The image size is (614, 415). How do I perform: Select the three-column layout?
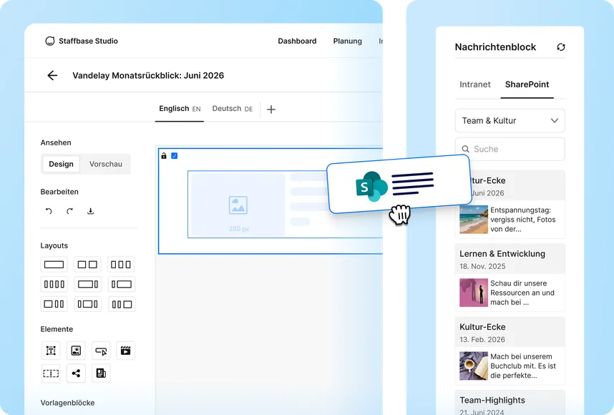tap(122, 265)
